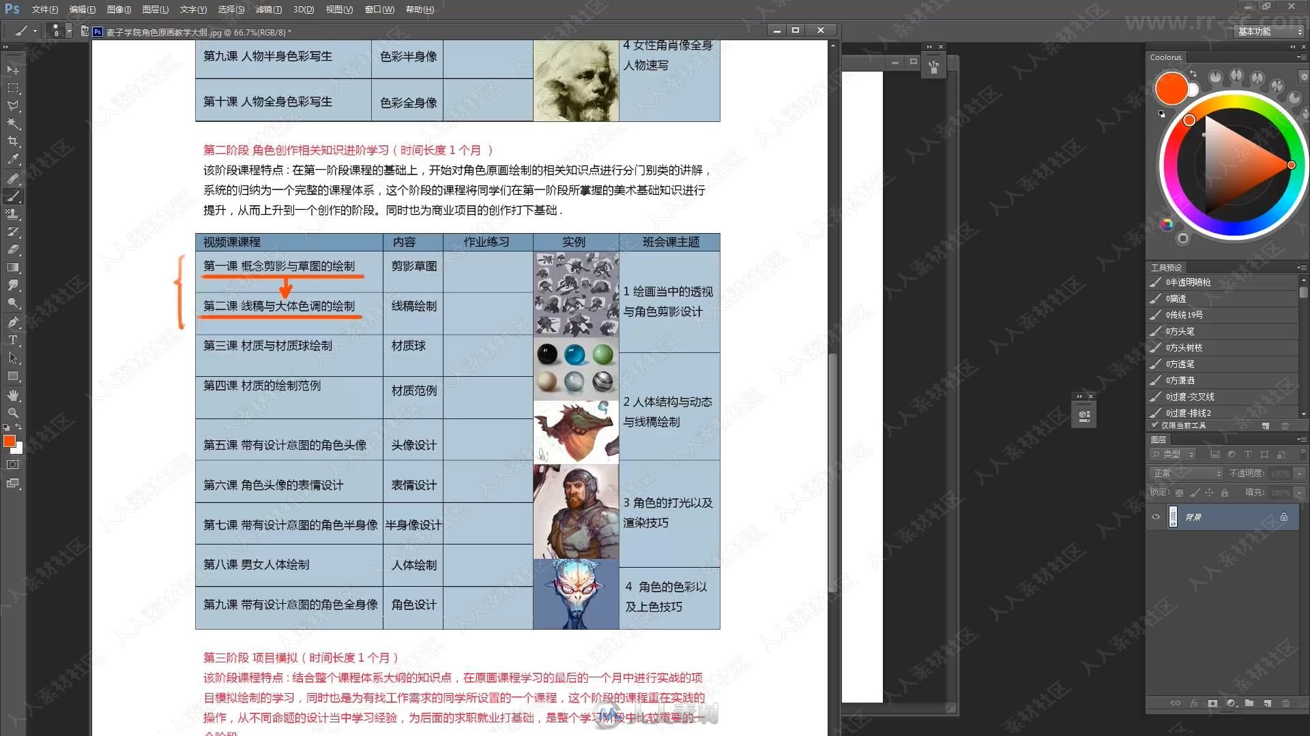Select the History Brush tool
Image resolution: width=1310 pixels, height=736 pixels.
(12, 232)
